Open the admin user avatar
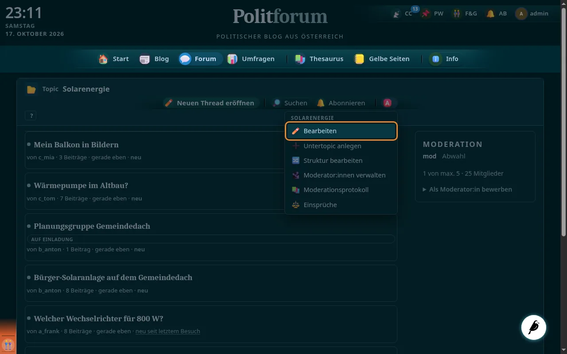Screen dimensions: 567x354 [x=521, y=14]
